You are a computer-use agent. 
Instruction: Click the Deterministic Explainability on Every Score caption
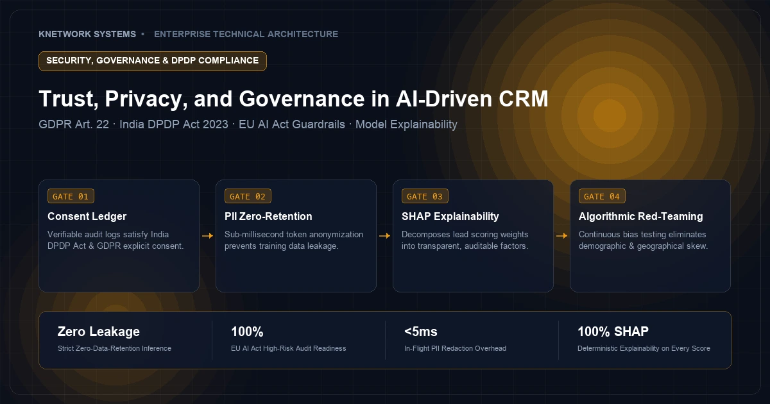point(644,348)
